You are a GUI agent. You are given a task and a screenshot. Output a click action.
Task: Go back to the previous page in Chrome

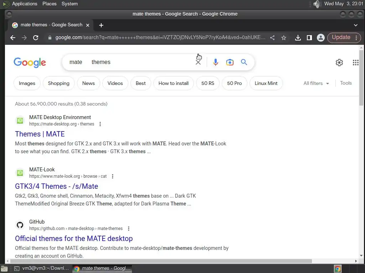click(x=13, y=38)
